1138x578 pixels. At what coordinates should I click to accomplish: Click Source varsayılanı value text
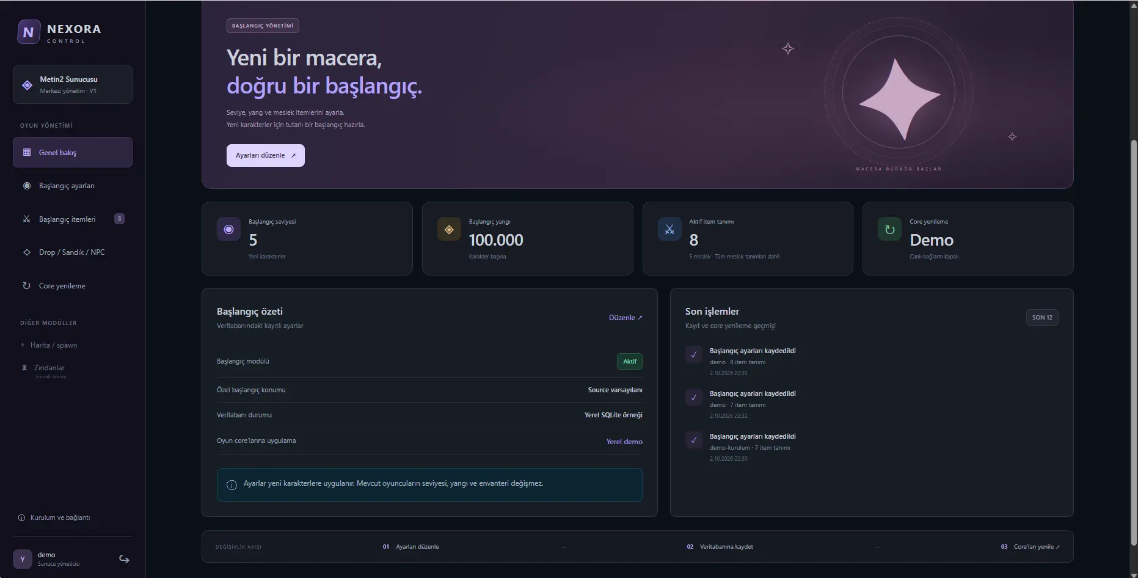coord(615,390)
